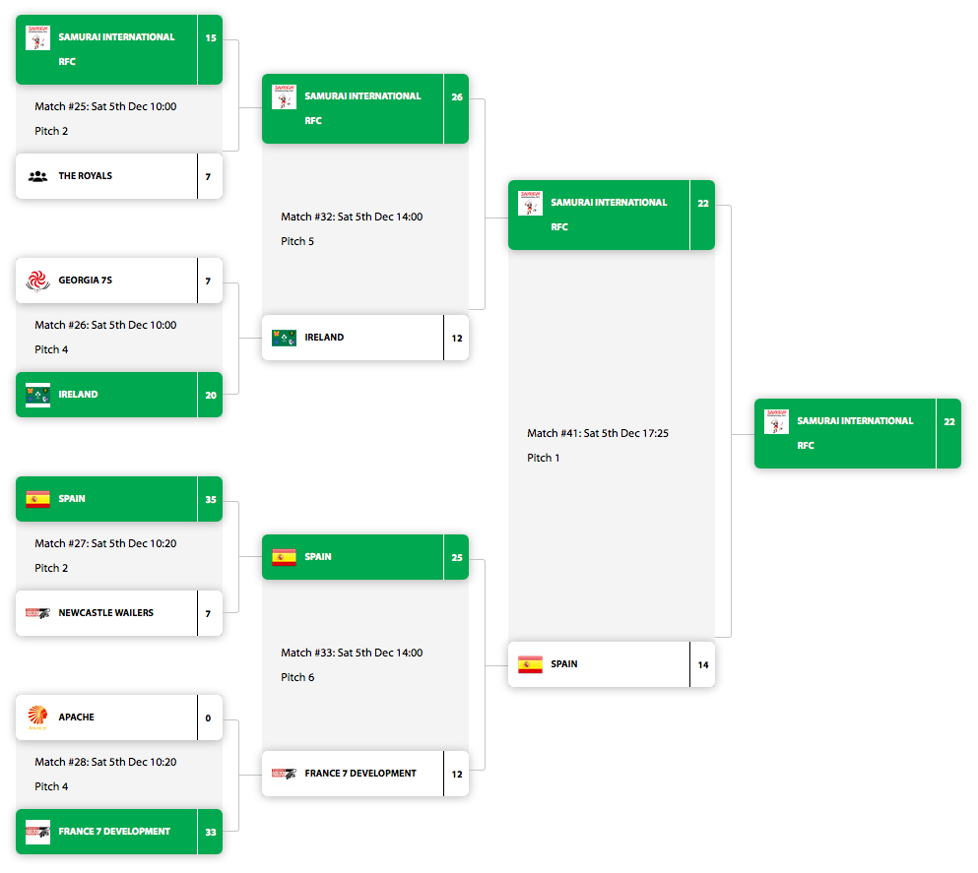Click Ireland's flag beside score 20
Viewport: 978px width, 873px height.
pyautogui.click(x=37, y=395)
